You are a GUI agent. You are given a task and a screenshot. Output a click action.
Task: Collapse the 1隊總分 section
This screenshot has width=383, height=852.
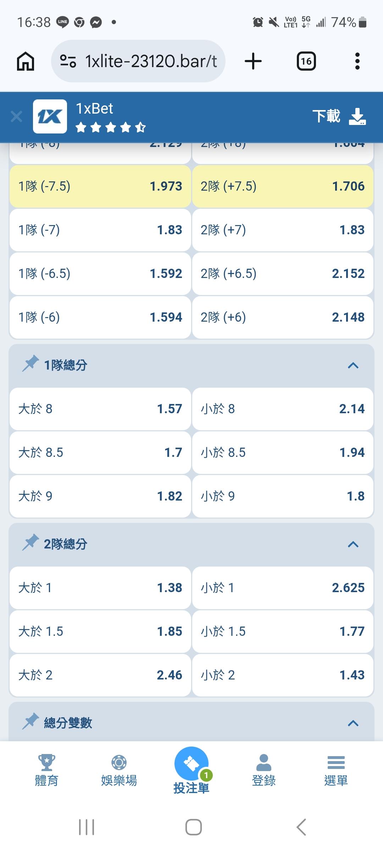pos(353,365)
